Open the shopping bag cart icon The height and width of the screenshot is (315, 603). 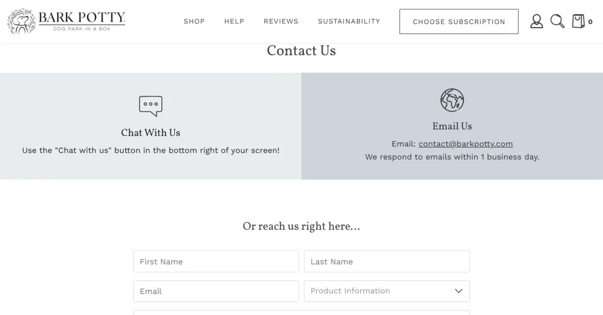tap(578, 22)
